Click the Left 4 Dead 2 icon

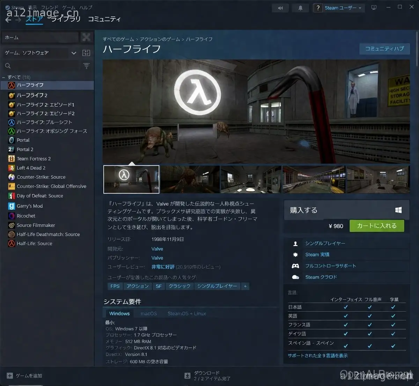pos(12,168)
